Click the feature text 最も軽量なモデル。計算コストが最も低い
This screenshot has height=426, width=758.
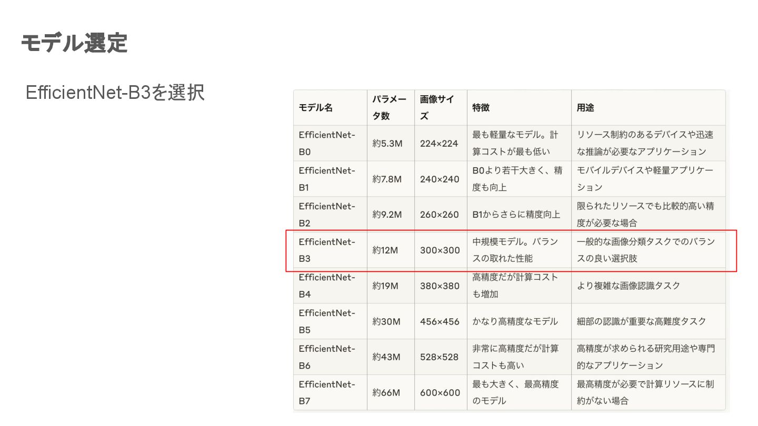tap(515, 143)
